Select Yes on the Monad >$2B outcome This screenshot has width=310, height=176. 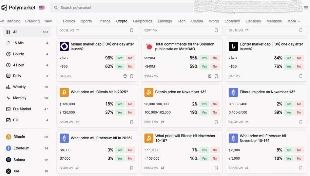point(120,58)
